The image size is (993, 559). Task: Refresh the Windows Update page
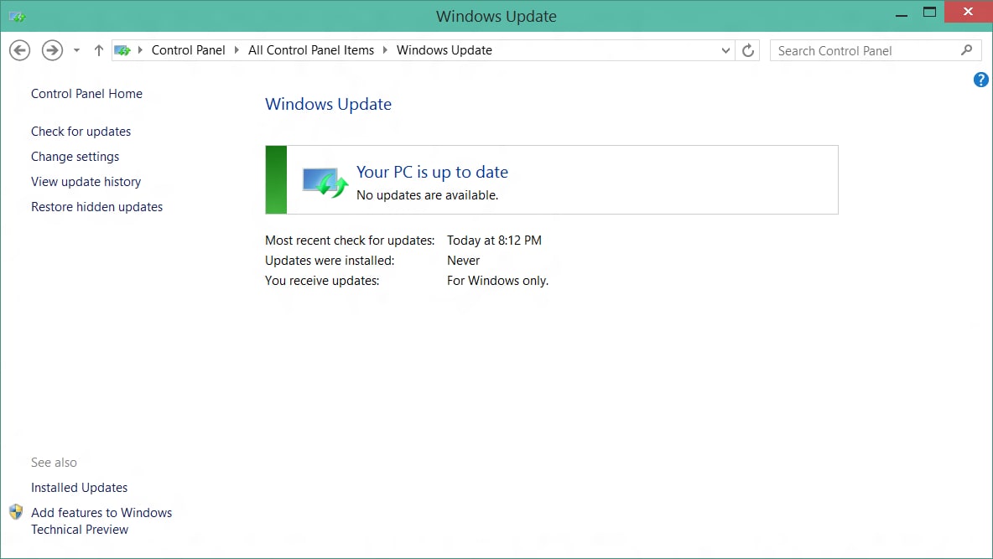click(748, 50)
